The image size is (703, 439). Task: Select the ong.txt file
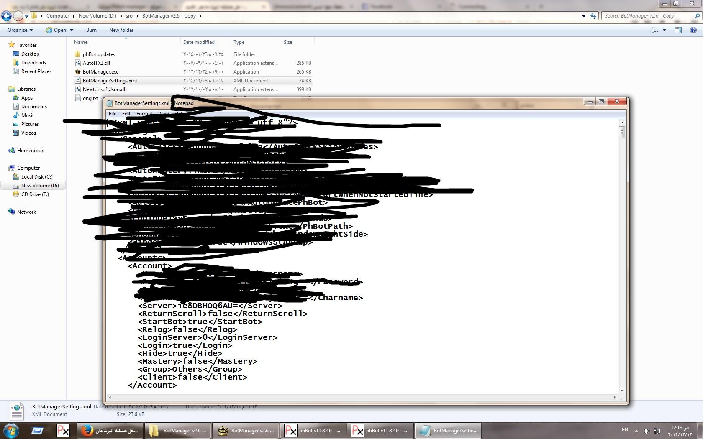(90, 98)
